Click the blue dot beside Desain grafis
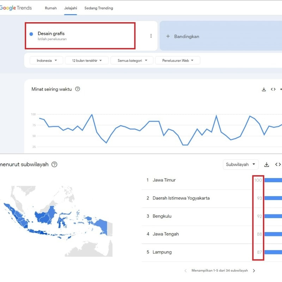Image resolution: width=282 pixels, height=282 pixels. (x=31, y=34)
